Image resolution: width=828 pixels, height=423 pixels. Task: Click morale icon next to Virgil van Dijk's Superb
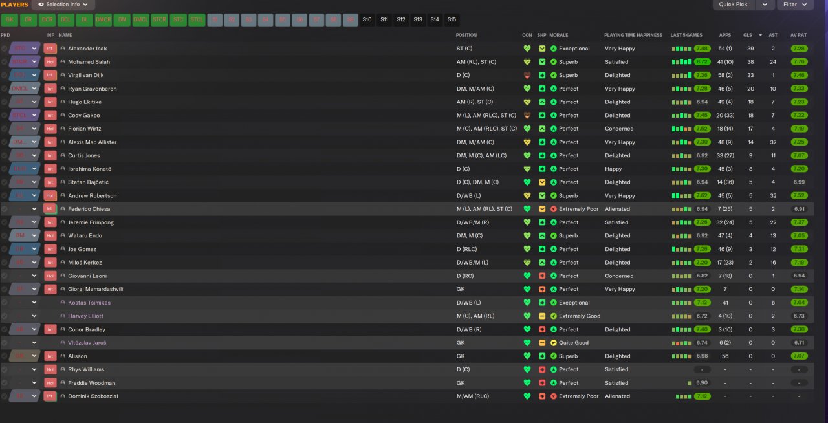click(554, 75)
